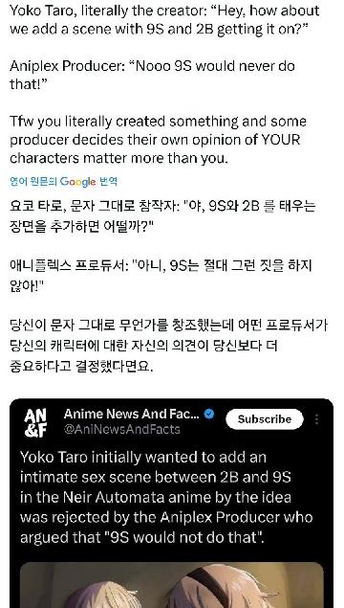Image resolution: width=344 pixels, height=608 pixels.
Task: Click quoted text starting "Yoko Taro initially wanted"
Action: tap(166, 497)
